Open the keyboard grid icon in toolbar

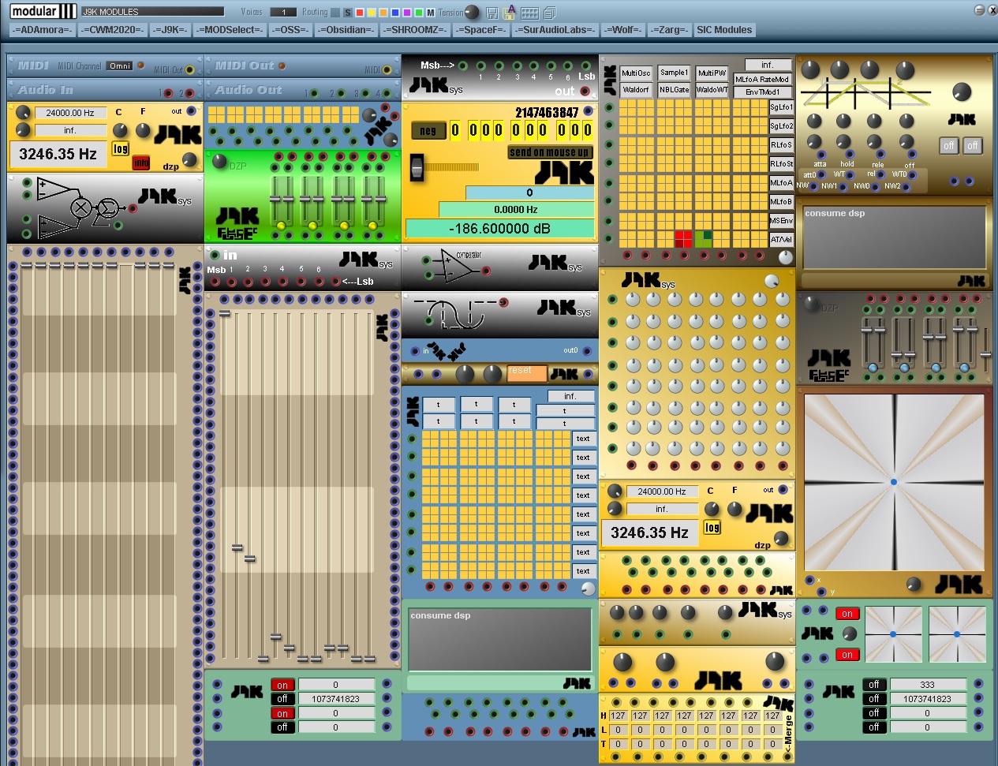(530, 13)
